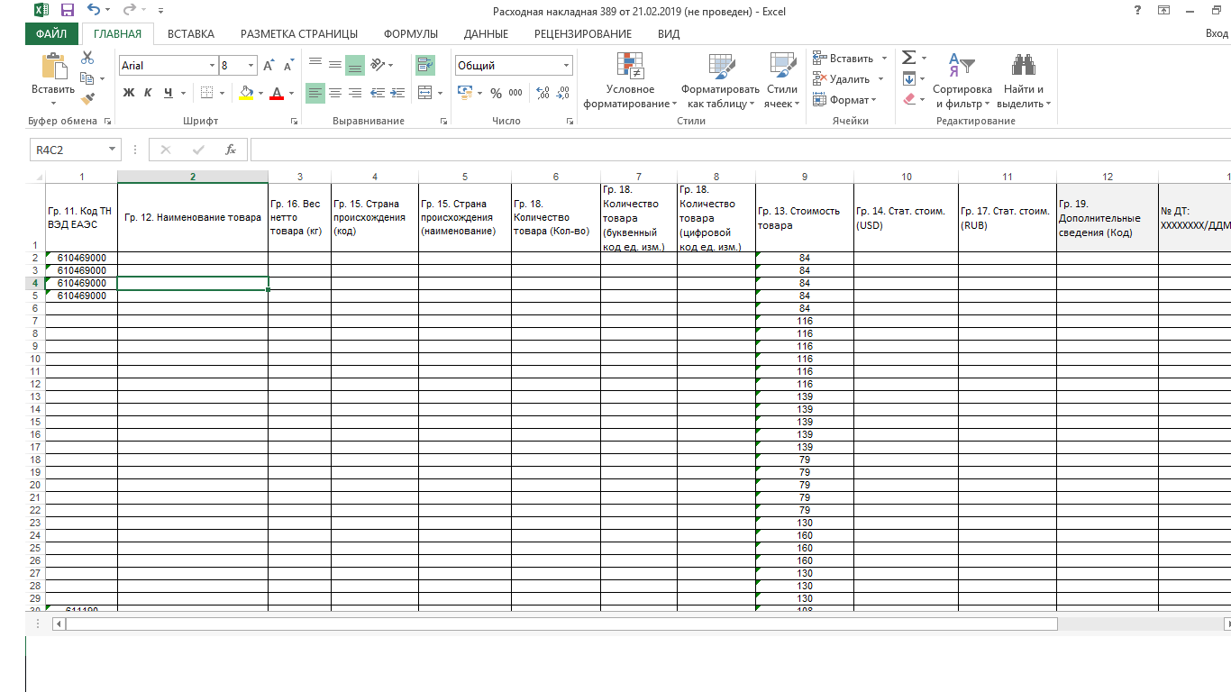Toggle the Wrap Text button
This screenshot has width=1231, height=692.
425,65
